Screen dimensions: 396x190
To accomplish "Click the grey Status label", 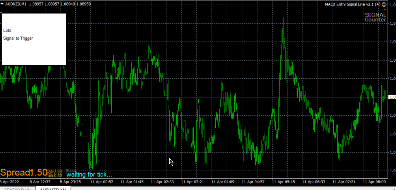I will point(71,171).
